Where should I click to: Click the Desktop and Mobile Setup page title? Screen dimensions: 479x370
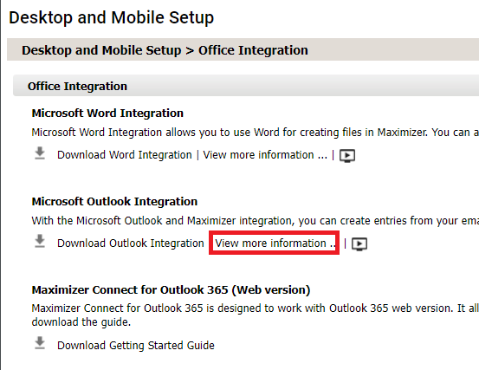pos(111,17)
